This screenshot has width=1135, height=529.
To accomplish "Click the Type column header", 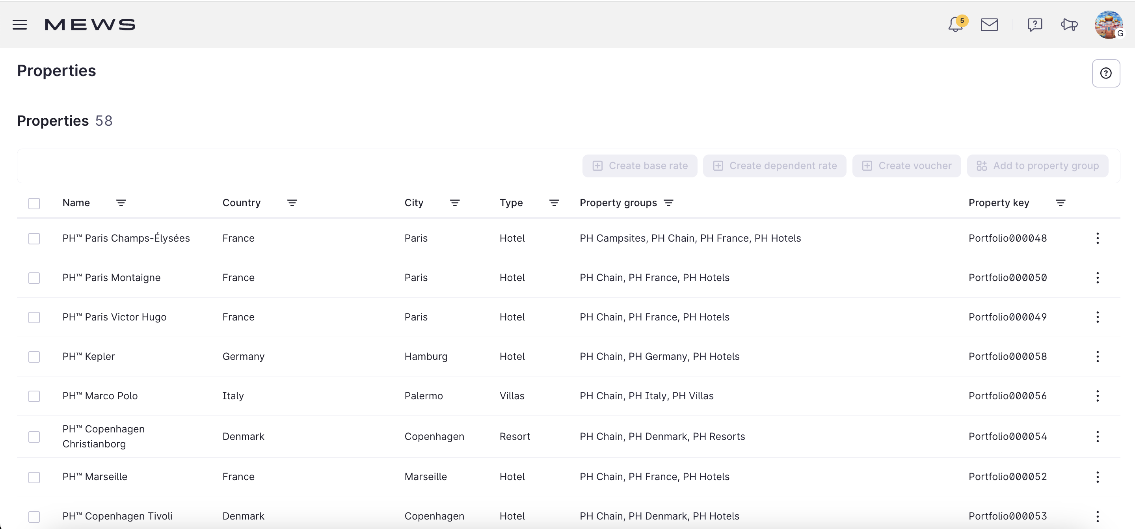I will (511, 203).
